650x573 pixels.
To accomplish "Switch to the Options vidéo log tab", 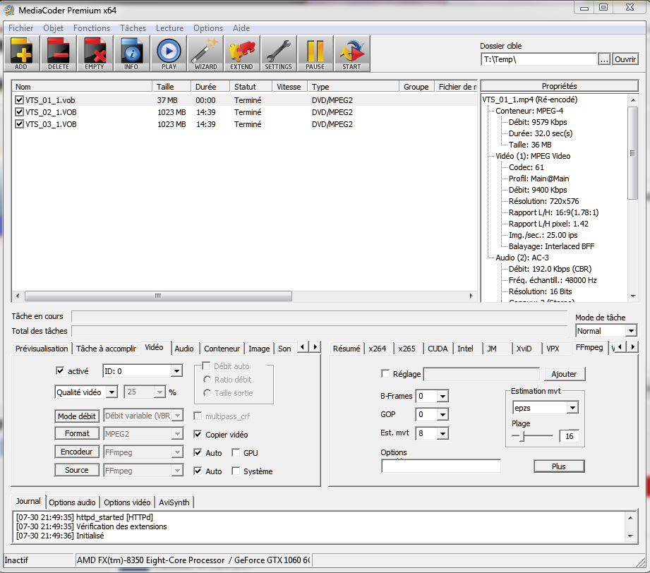I will pos(127,502).
